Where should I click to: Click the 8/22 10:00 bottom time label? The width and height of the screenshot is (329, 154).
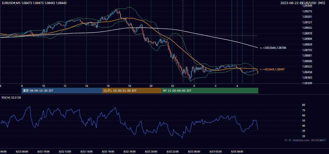click(44, 152)
